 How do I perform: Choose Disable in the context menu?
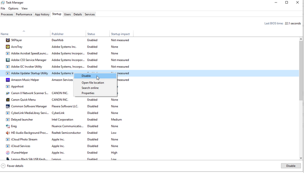pos(95,76)
